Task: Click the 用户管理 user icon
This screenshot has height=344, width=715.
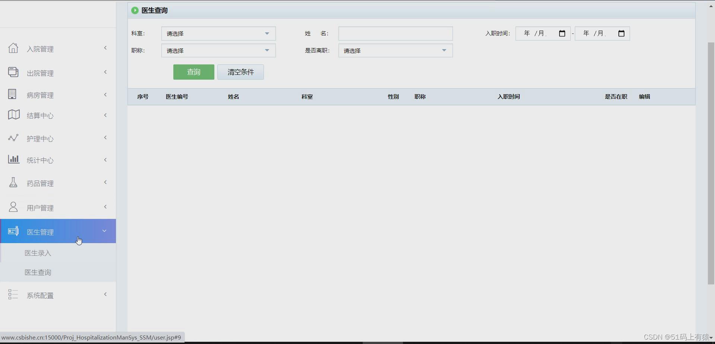Action: 13,207
